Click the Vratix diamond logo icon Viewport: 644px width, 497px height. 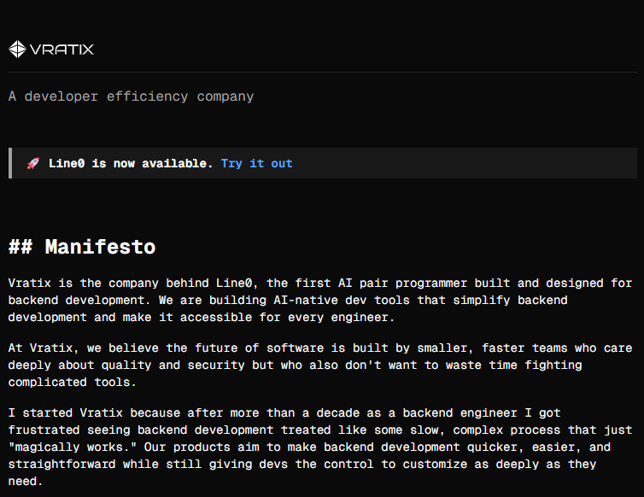[17, 50]
